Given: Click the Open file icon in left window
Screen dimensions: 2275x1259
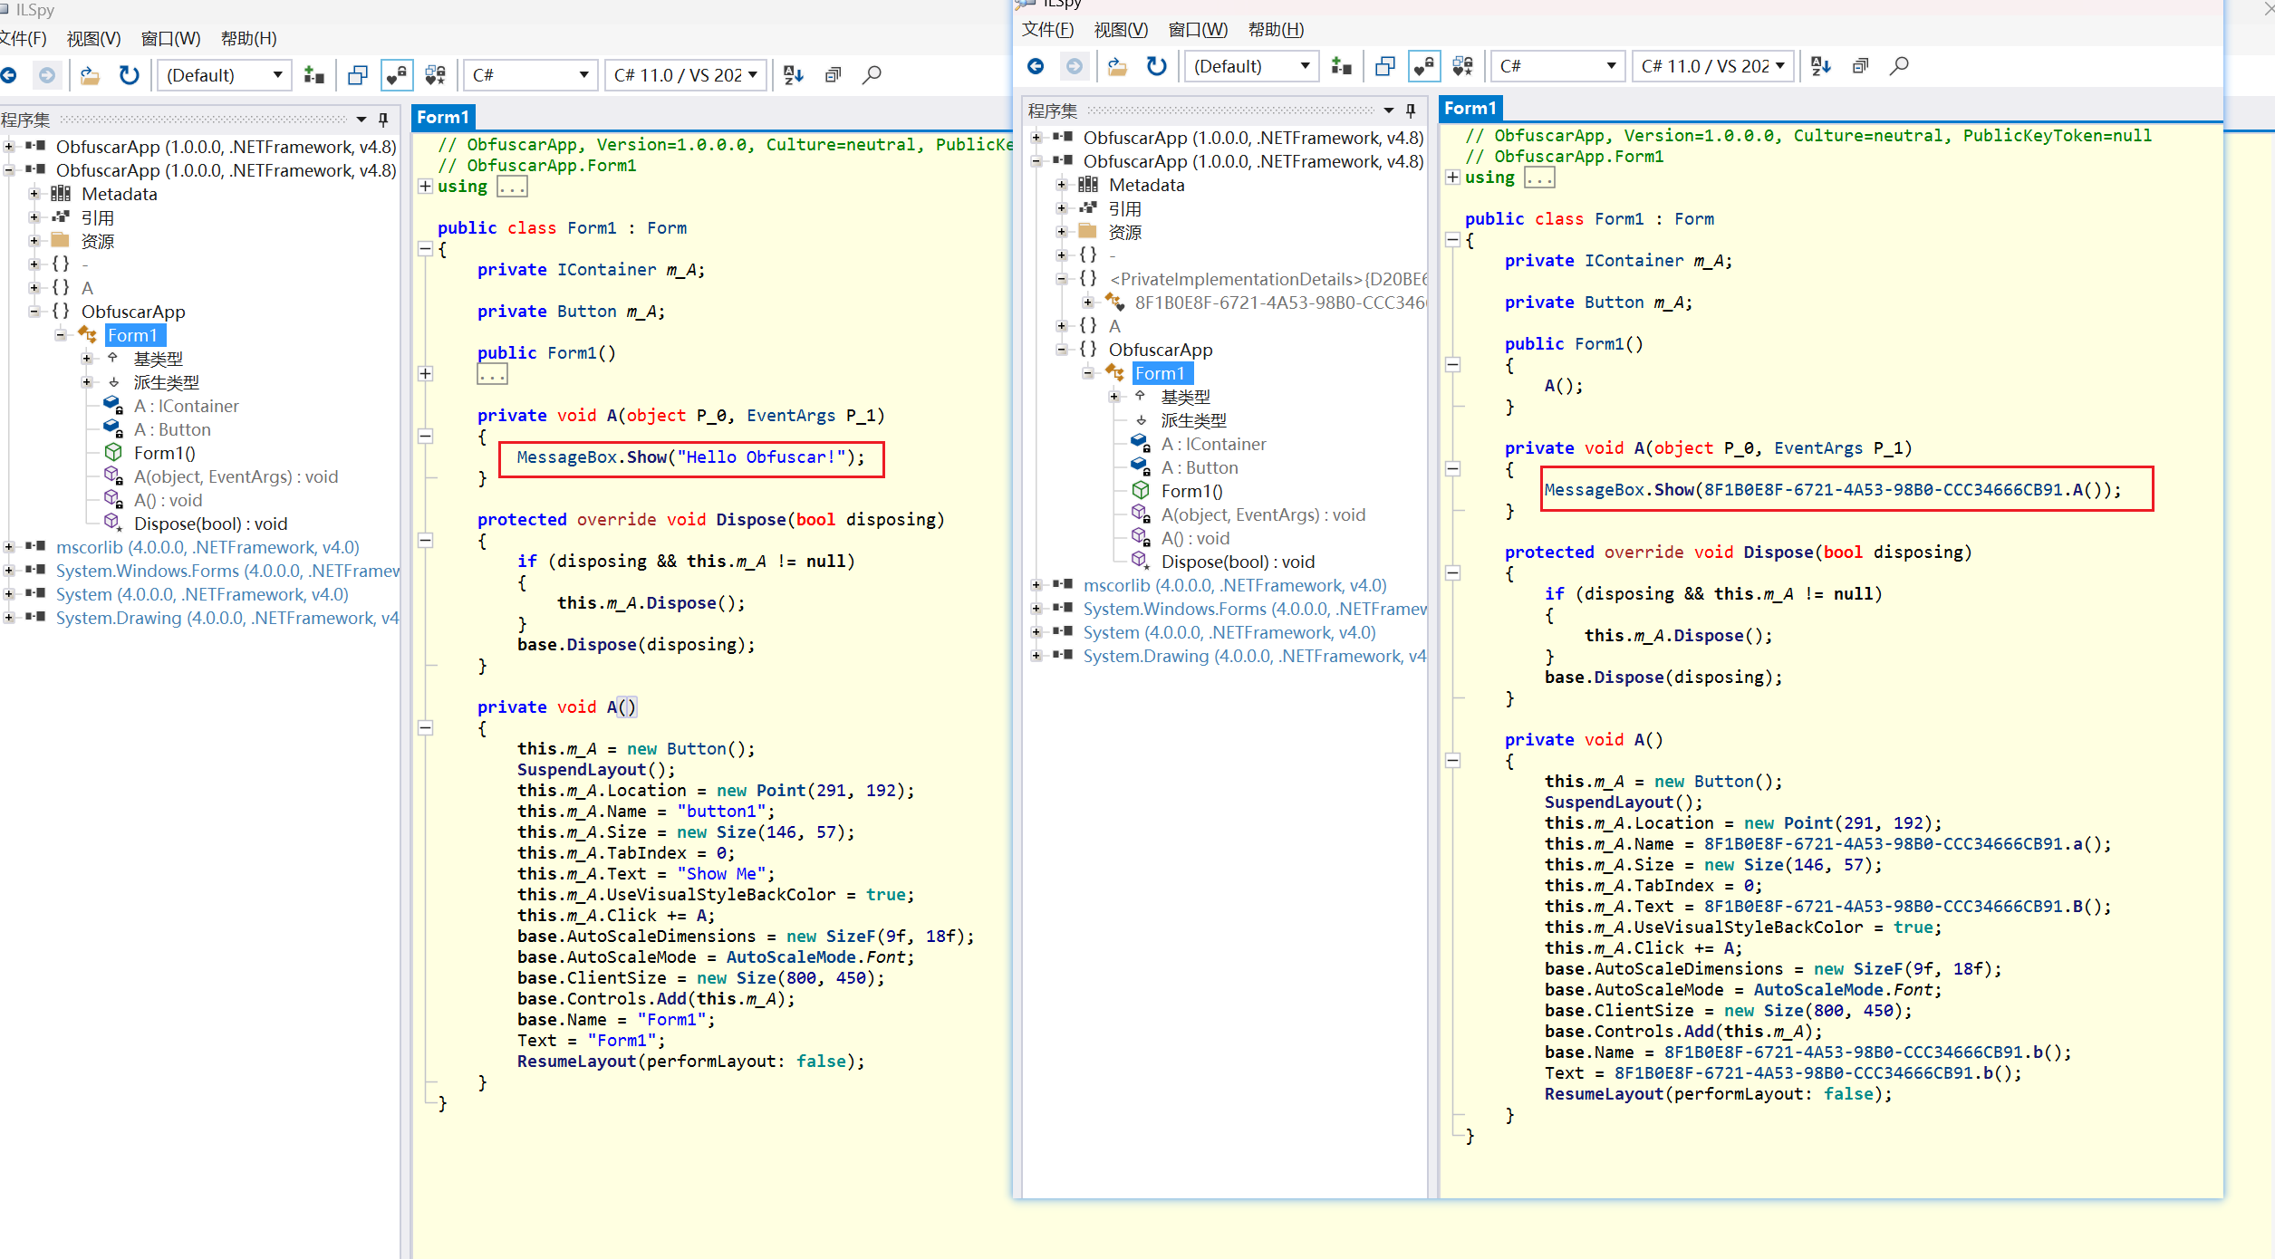Looking at the screenshot, I should [89, 75].
